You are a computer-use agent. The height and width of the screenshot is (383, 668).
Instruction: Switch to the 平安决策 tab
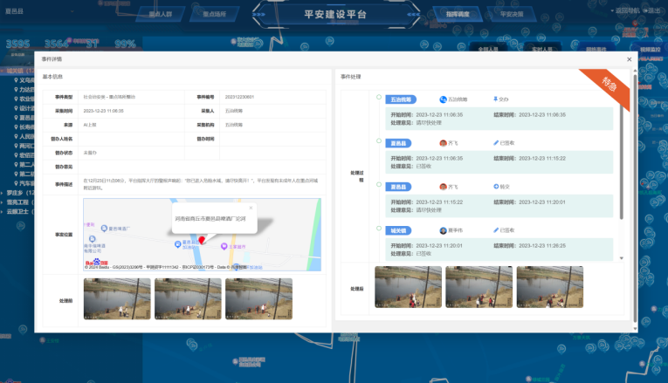(512, 14)
